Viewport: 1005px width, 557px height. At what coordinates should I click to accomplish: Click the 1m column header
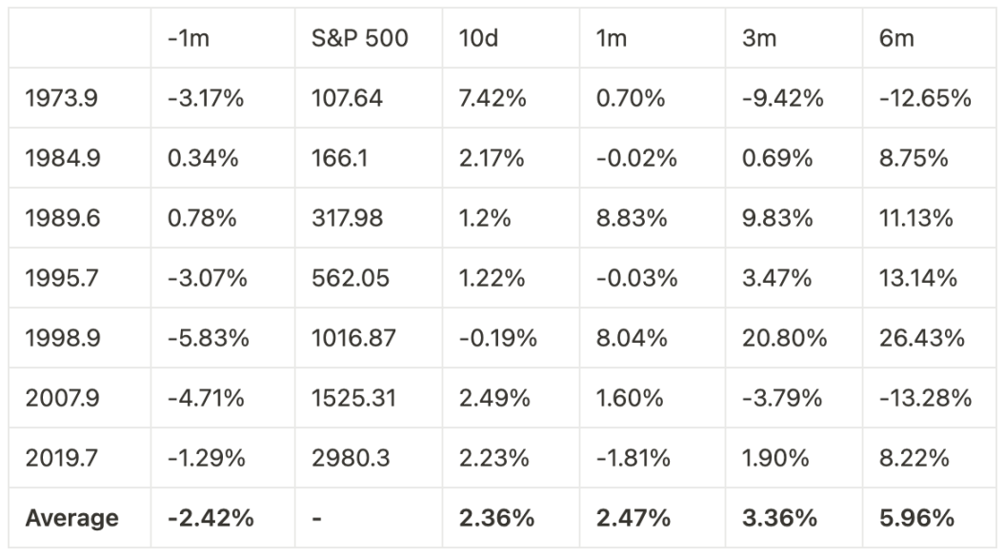click(614, 38)
